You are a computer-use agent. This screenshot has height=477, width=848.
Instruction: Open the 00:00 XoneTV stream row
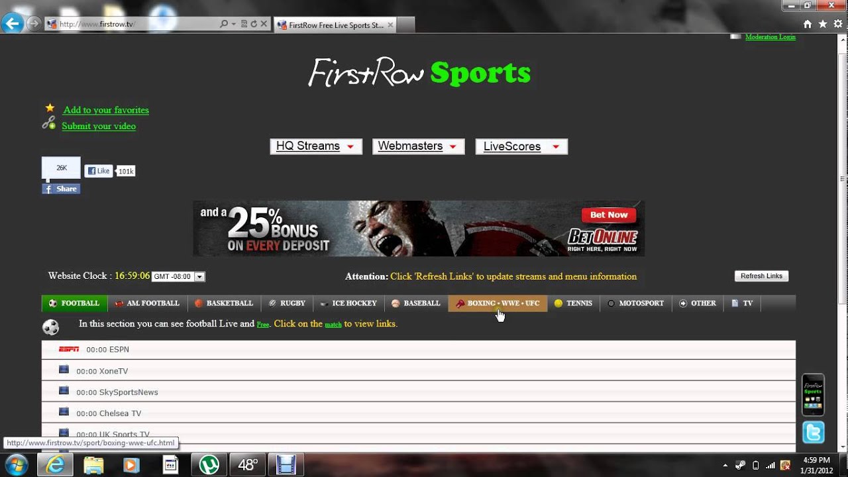419,370
